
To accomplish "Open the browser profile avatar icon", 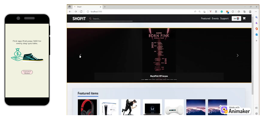I will [250, 12].
